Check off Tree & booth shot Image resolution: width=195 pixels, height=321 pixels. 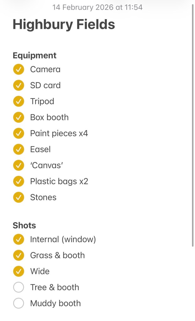click(18, 287)
